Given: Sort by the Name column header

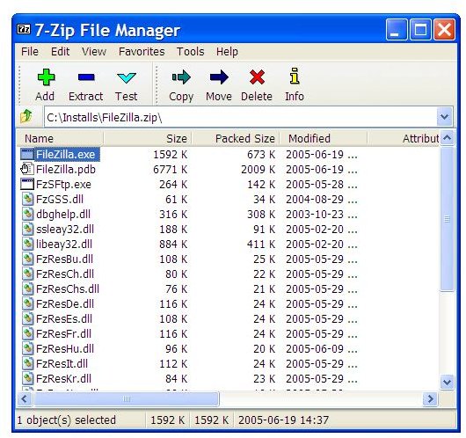Looking at the screenshot, I should click(x=60, y=138).
